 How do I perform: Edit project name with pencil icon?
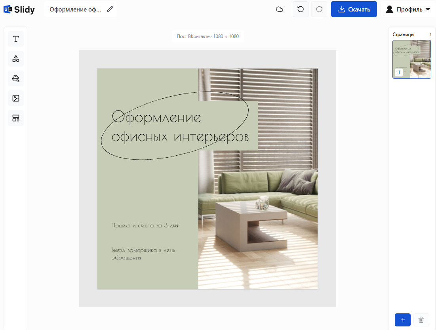coord(110,10)
